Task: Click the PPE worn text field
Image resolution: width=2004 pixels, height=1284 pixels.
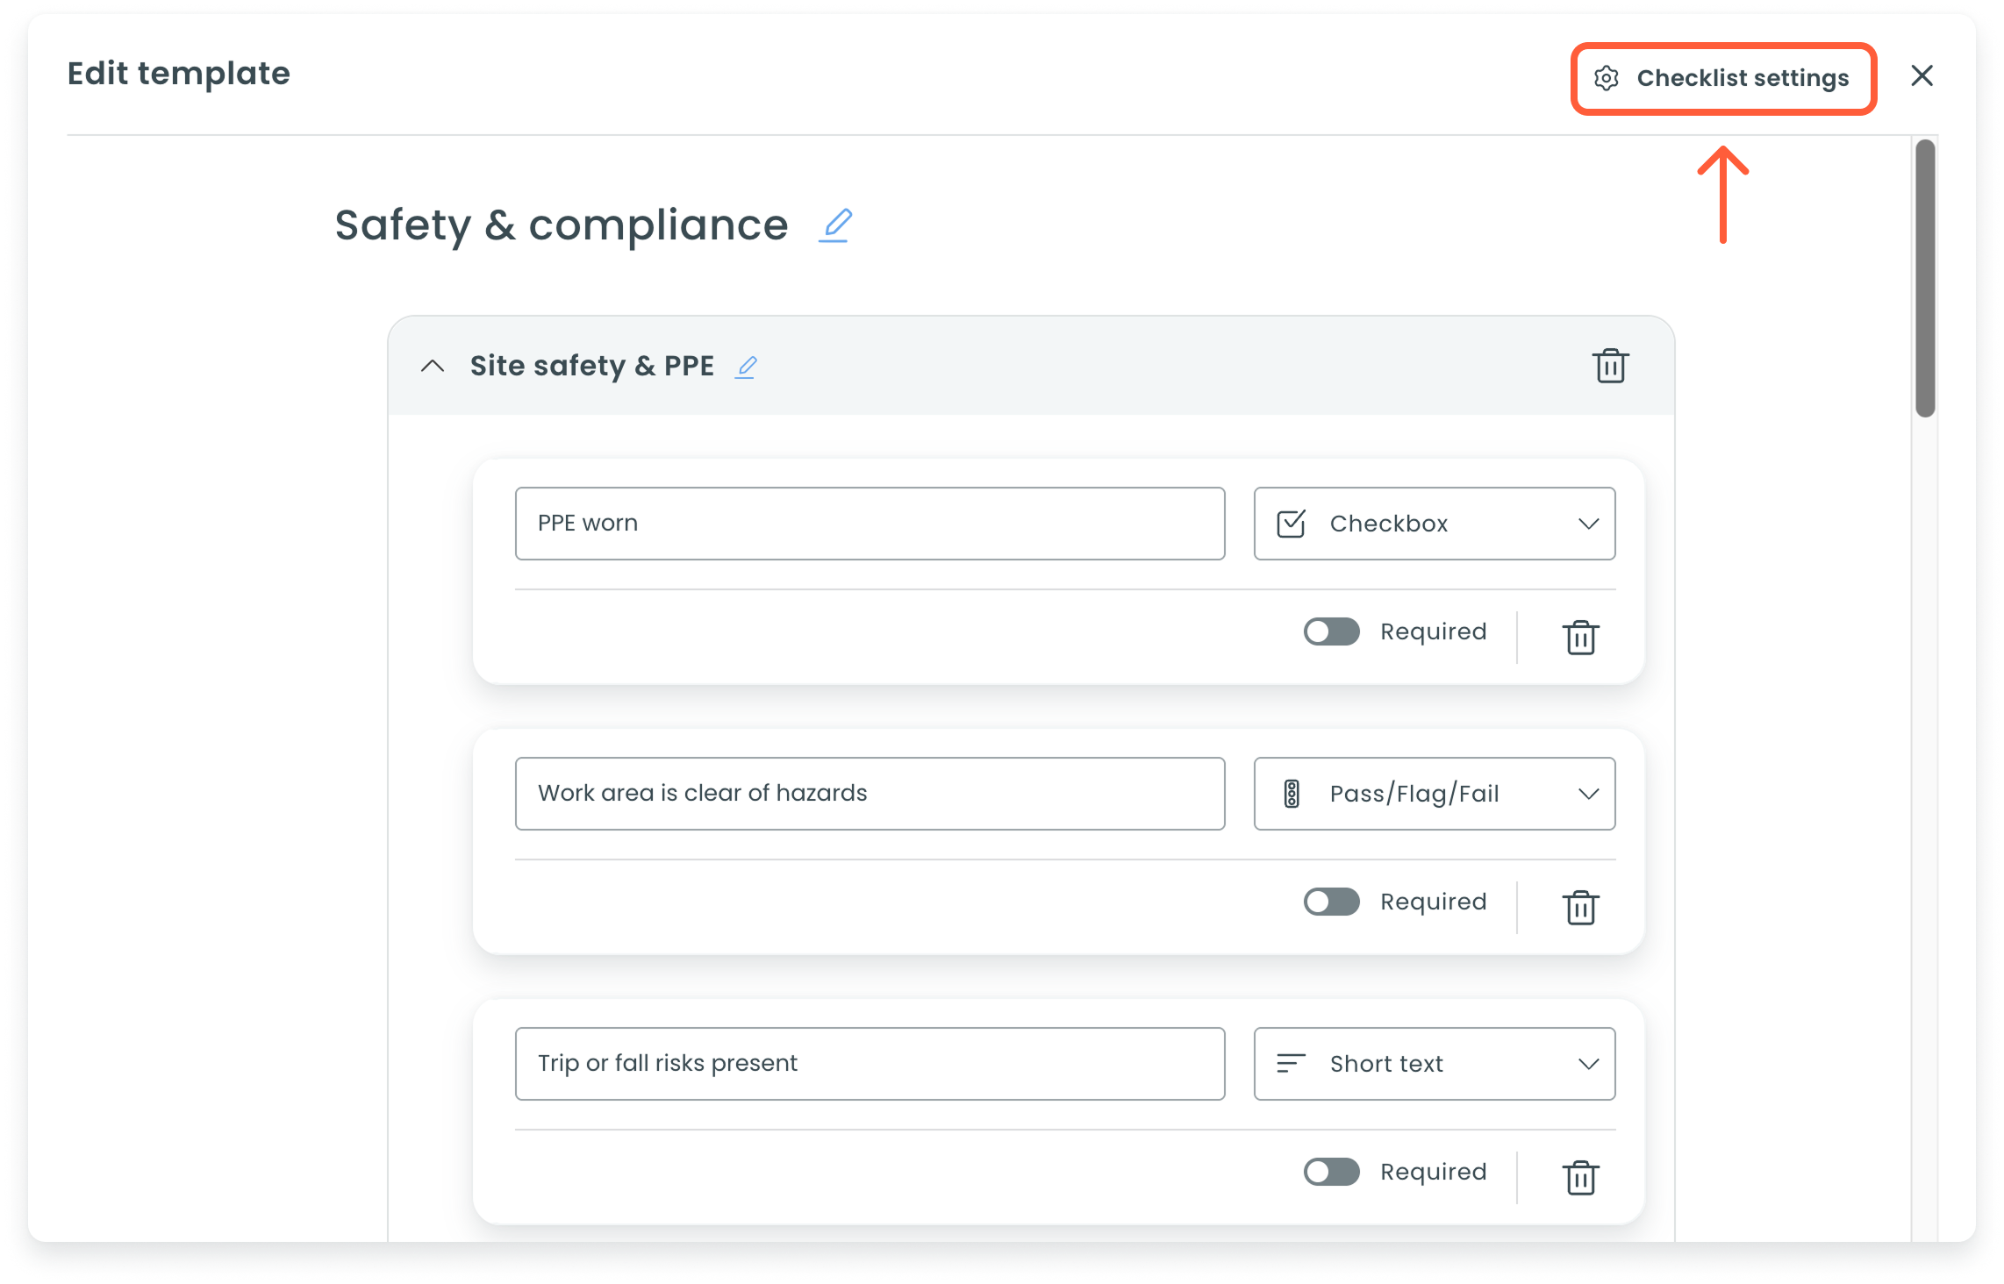Action: pyautogui.click(x=869, y=524)
